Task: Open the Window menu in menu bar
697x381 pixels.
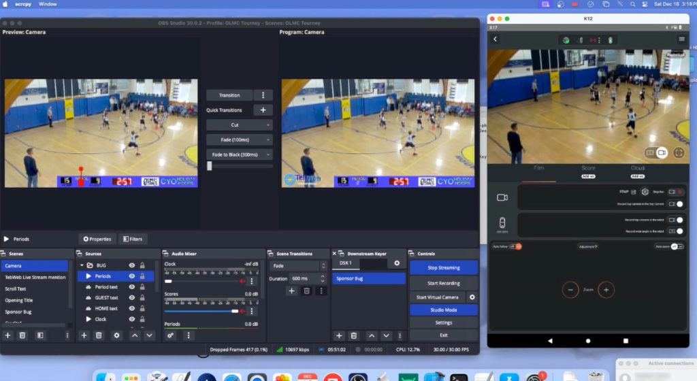Action: point(48,4)
